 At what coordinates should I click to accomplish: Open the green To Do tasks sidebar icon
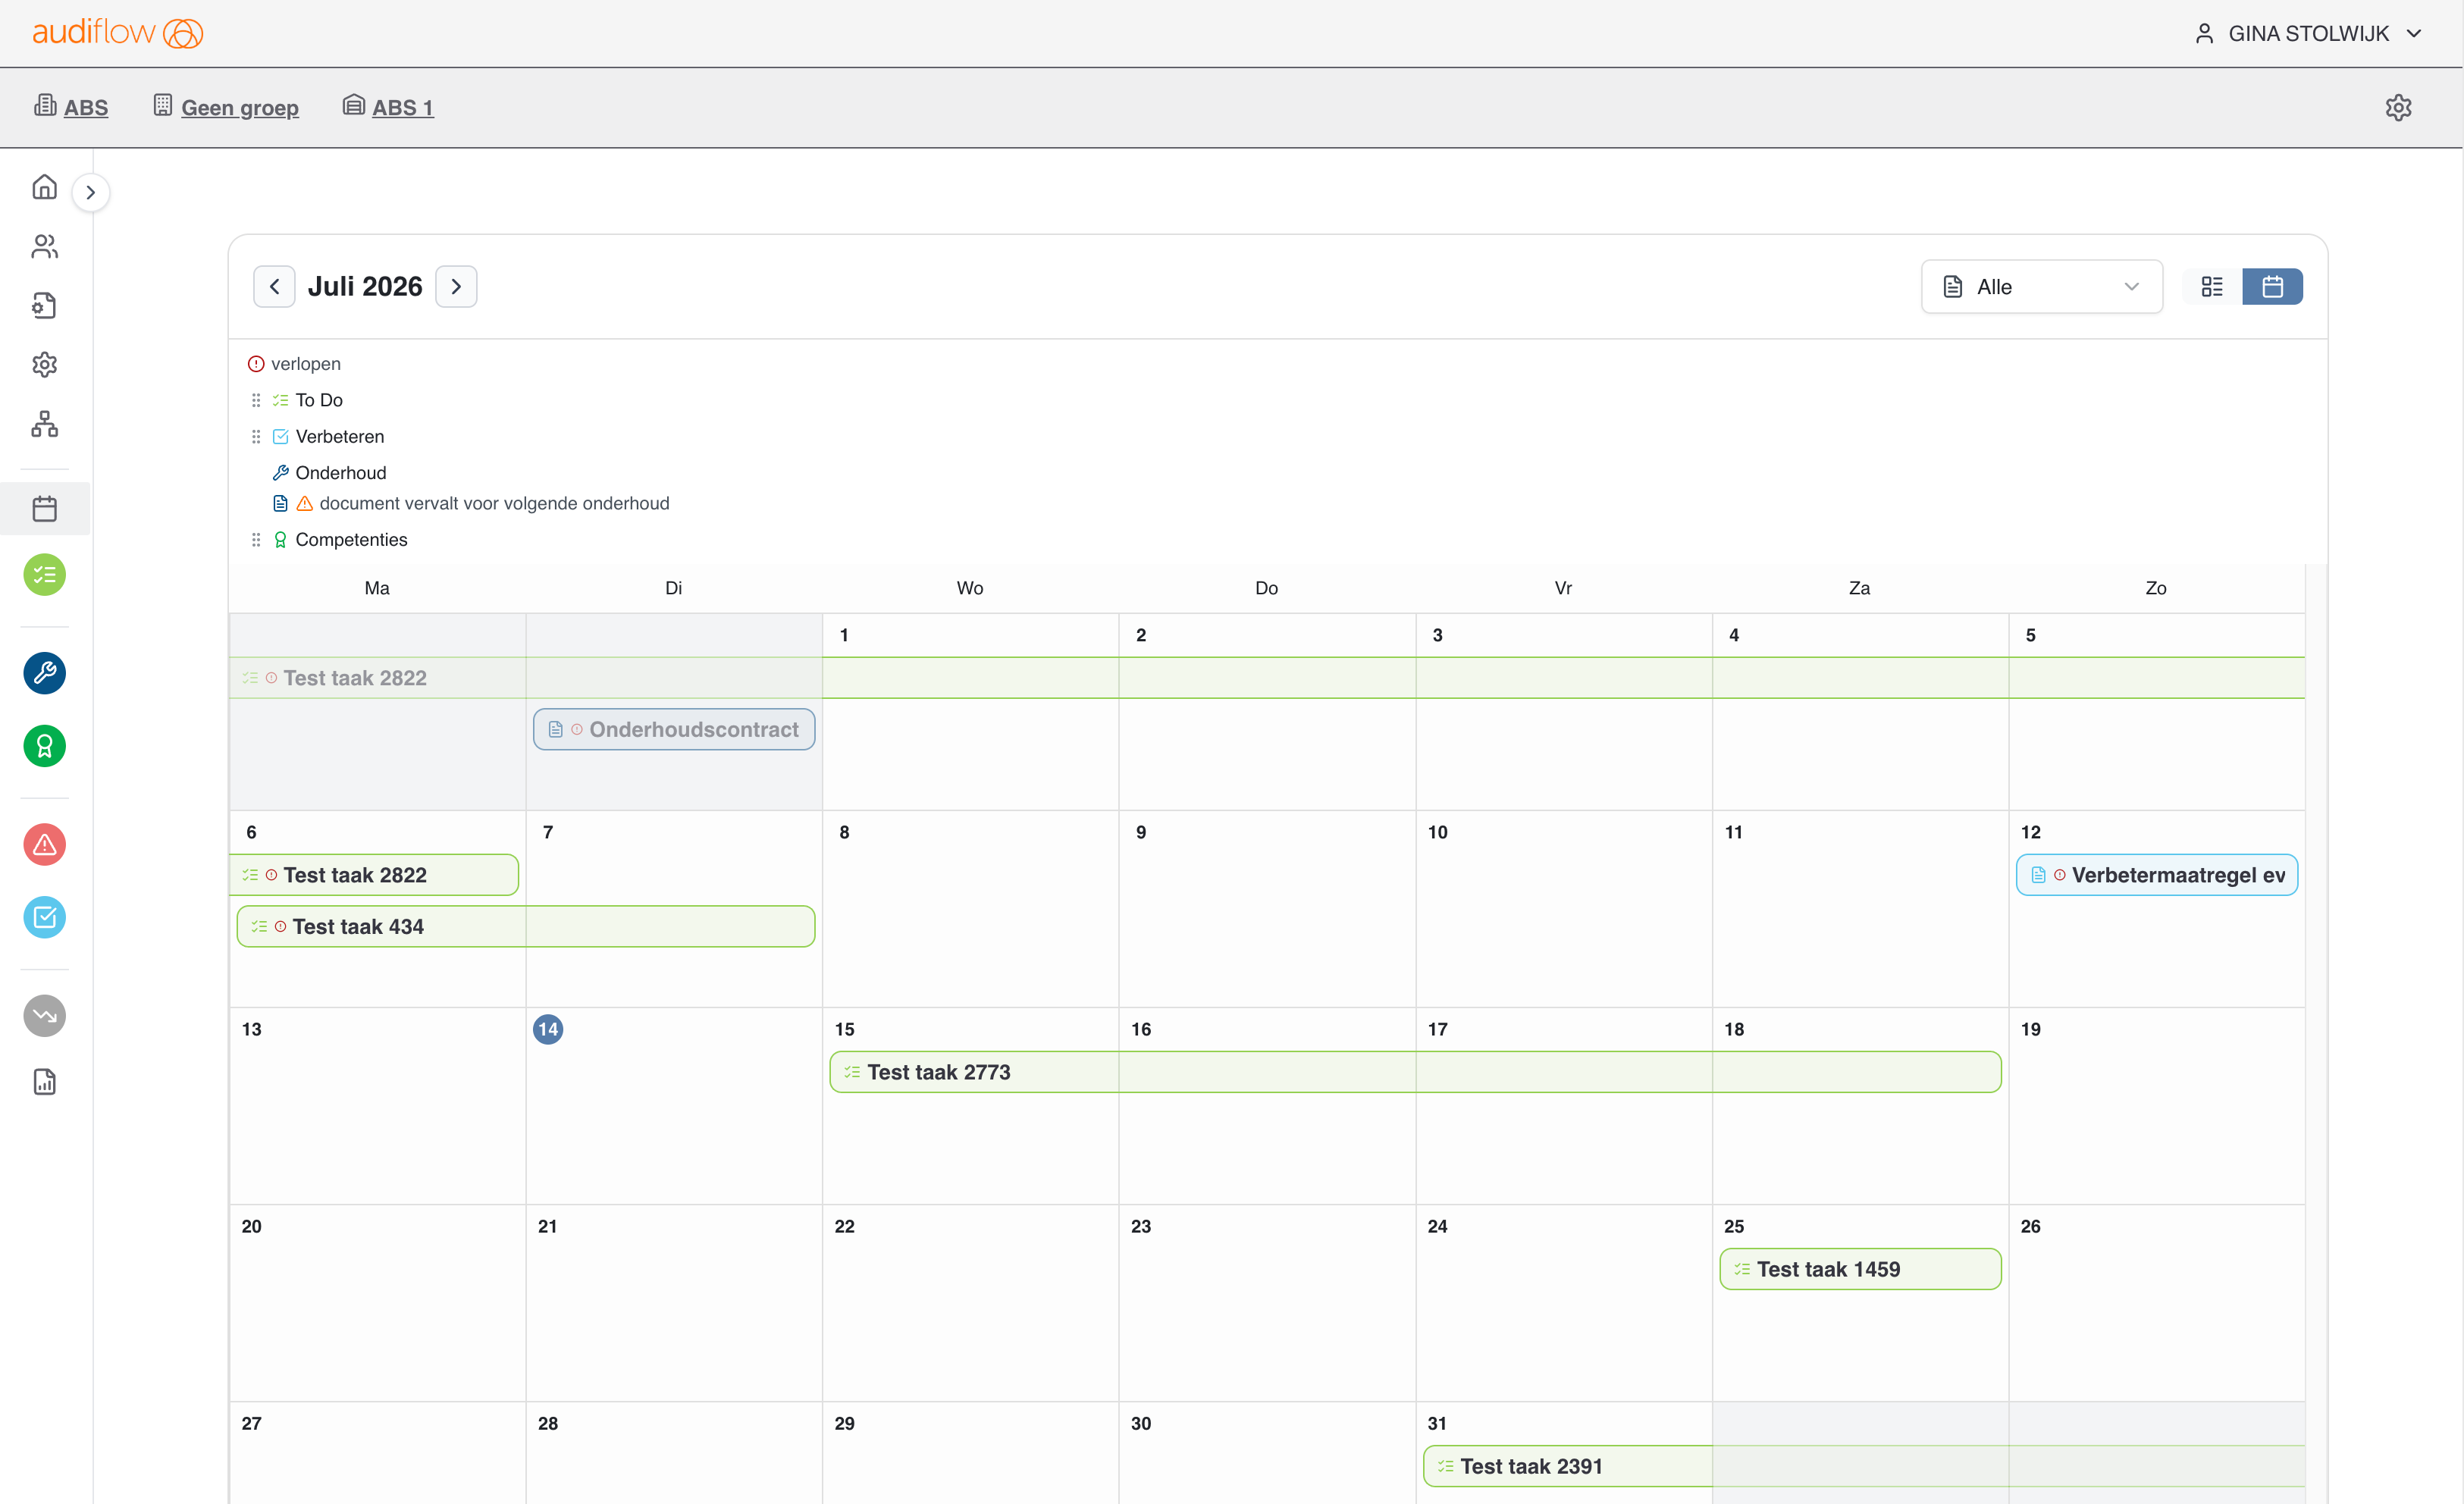tap(45, 575)
